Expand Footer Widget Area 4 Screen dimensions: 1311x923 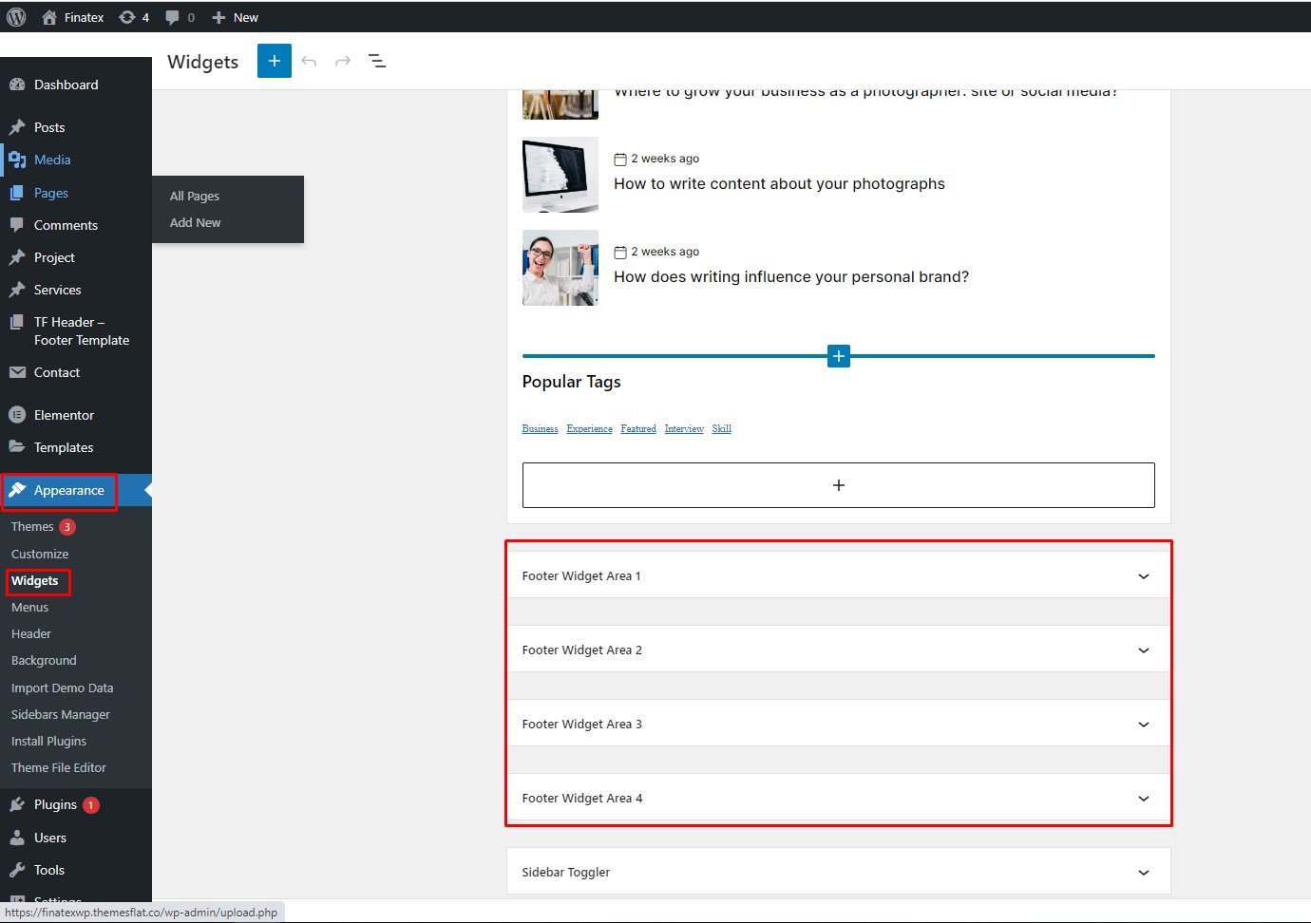pyautogui.click(x=839, y=798)
